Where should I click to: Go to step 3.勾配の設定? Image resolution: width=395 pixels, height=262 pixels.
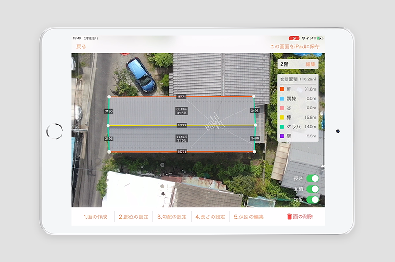click(172, 217)
